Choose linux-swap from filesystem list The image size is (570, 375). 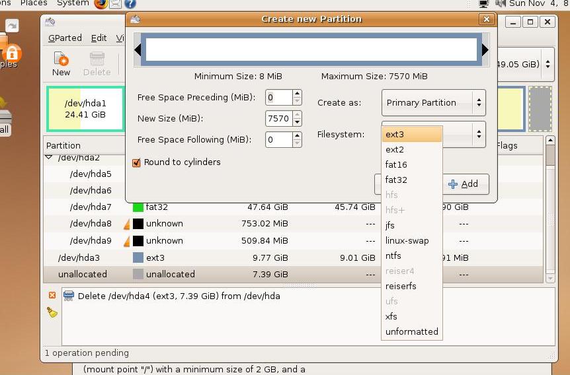point(407,241)
